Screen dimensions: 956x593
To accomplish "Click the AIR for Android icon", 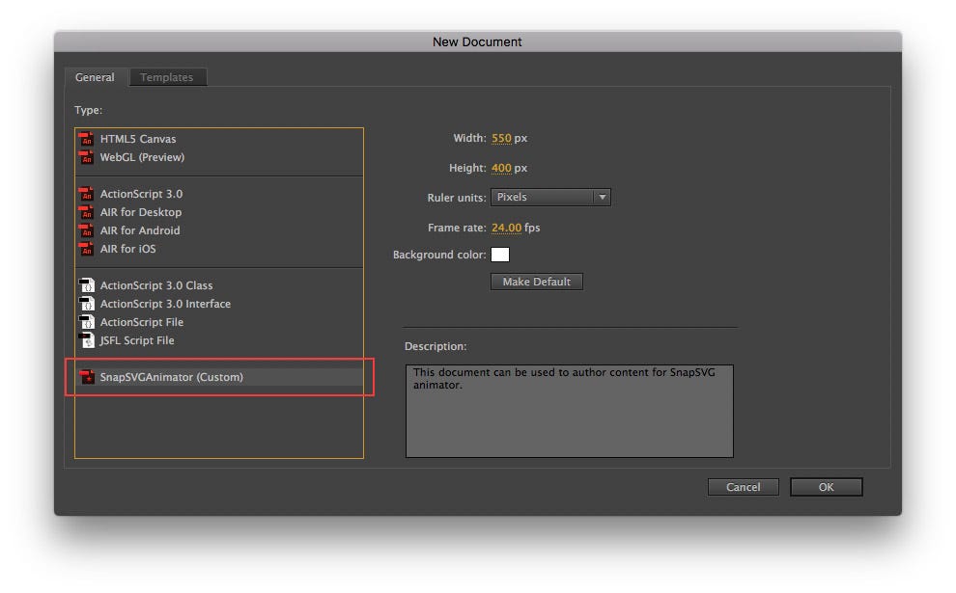I will tap(87, 230).
